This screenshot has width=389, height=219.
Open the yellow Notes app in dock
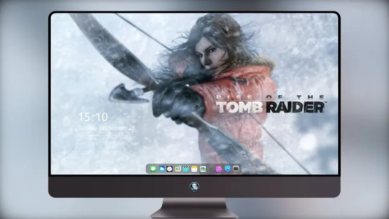(195, 169)
